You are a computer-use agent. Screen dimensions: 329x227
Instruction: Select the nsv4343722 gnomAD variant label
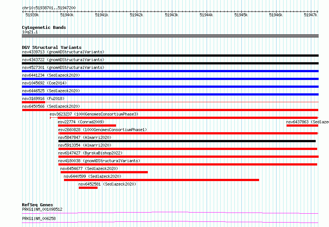[x=63, y=60]
